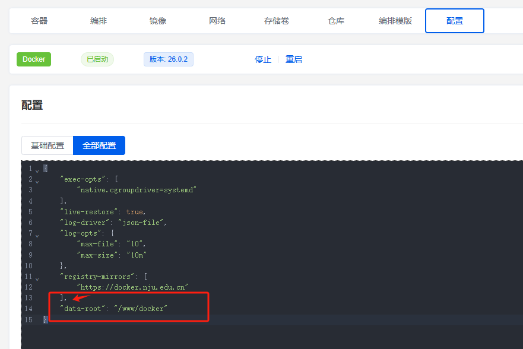
Task: Click the "/www/docker" path value
Action: coord(141,309)
